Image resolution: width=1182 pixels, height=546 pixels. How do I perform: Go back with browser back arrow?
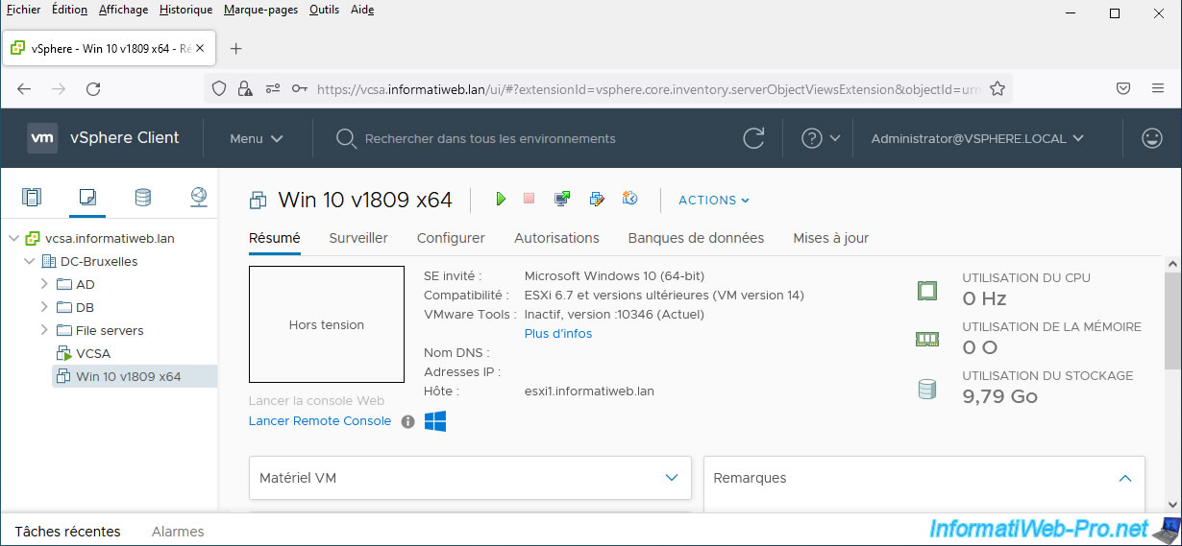pyautogui.click(x=24, y=88)
